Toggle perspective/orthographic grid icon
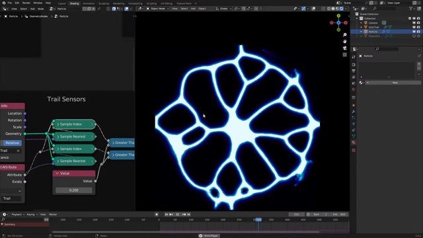 click(345, 55)
